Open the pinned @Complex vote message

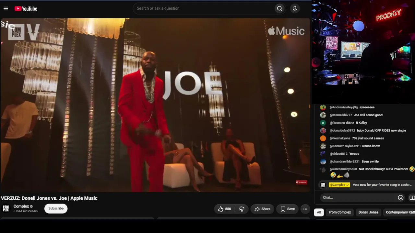[367, 185]
